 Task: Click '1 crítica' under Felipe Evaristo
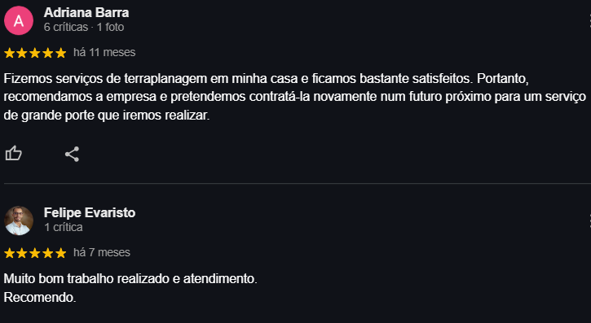coord(64,227)
